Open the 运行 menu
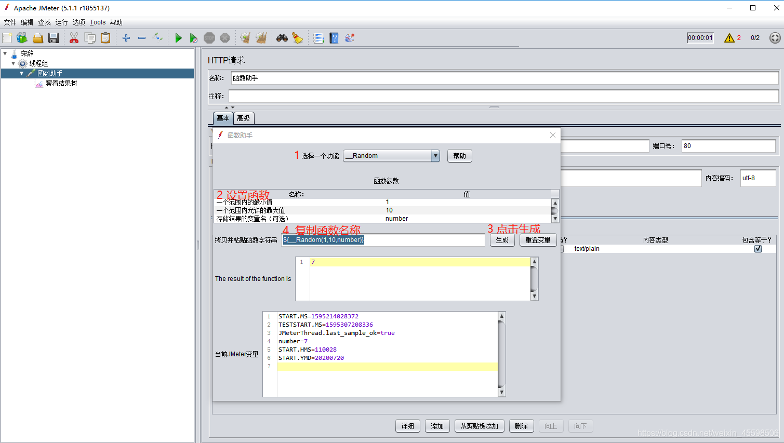784x443 pixels. pyautogui.click(x=62, y=22)
